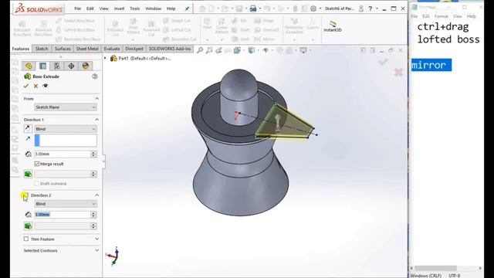Click the user login icon
494x278 pixels.
[361, 8]
